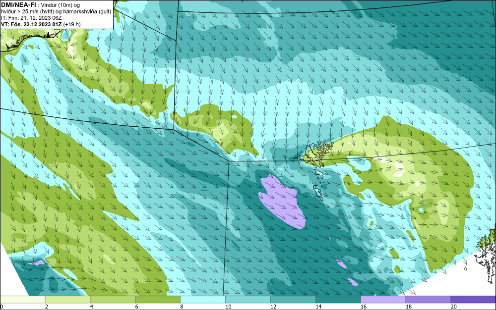The width and height of the screenshot is (496, 310).
Task: Click the 14–16 m/s dark teal legend swatch
Action: click(x=338, y=299)
